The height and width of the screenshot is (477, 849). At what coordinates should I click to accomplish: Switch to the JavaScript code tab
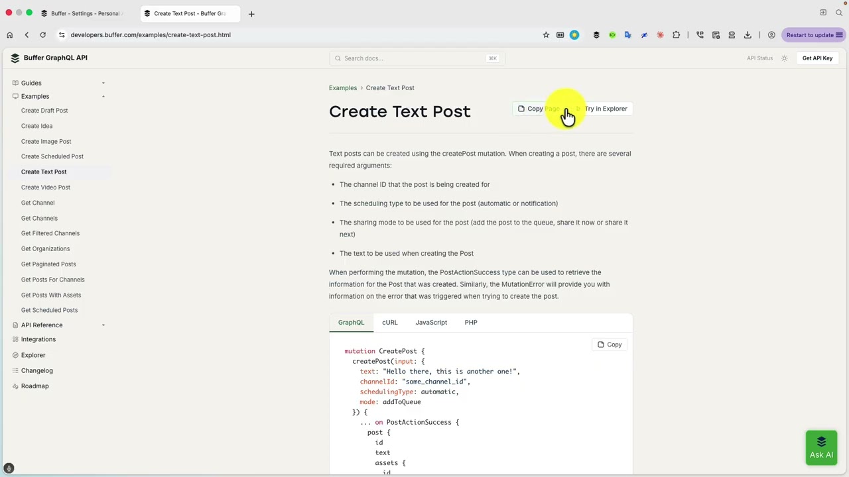431,323
